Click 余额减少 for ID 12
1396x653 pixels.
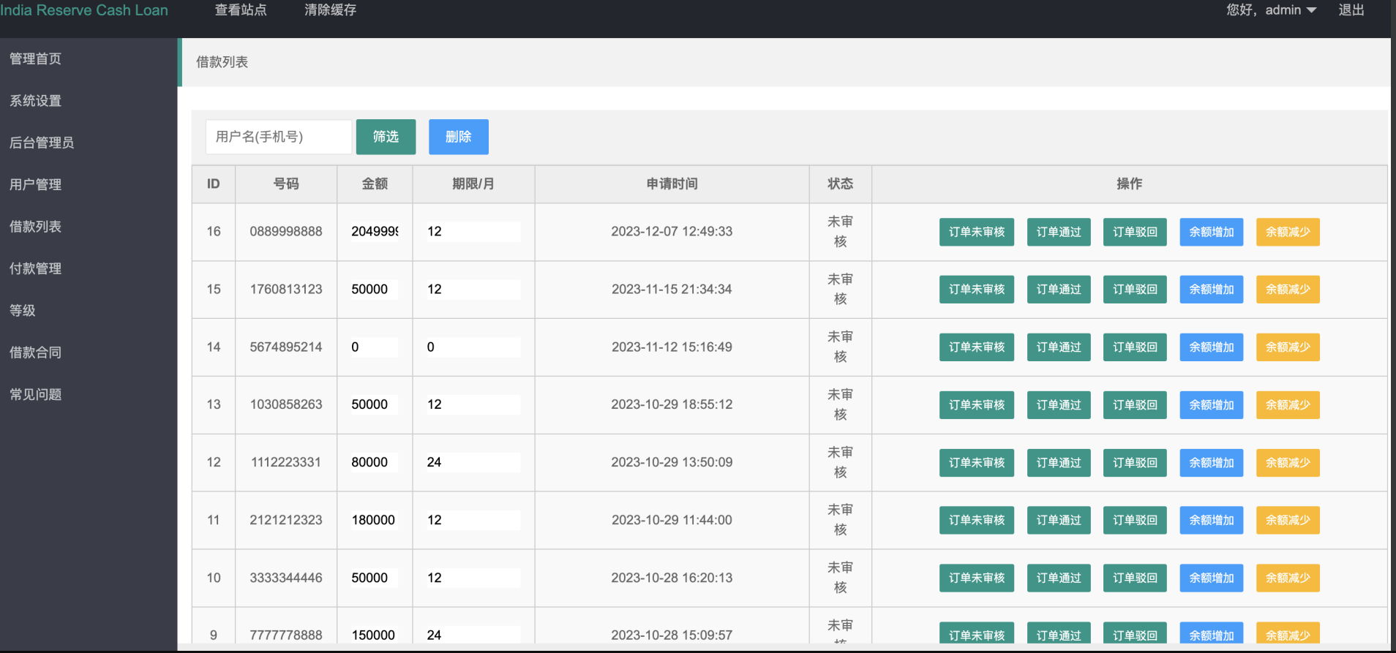[x=1288, y=463]
